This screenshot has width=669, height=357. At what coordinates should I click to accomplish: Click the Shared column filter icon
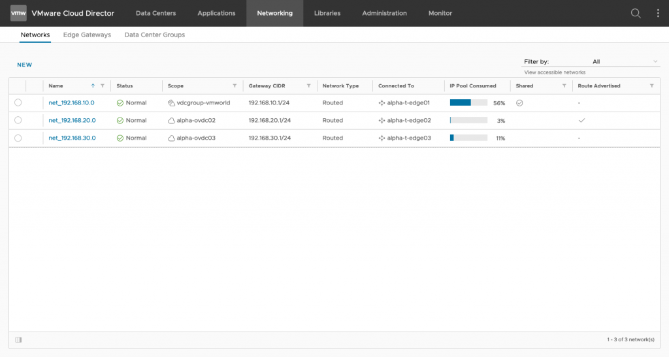[564, 86]
